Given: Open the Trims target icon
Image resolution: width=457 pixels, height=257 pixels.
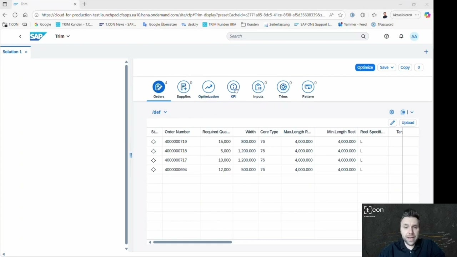Looking at the screenshot, I should (x=283, y=87).
